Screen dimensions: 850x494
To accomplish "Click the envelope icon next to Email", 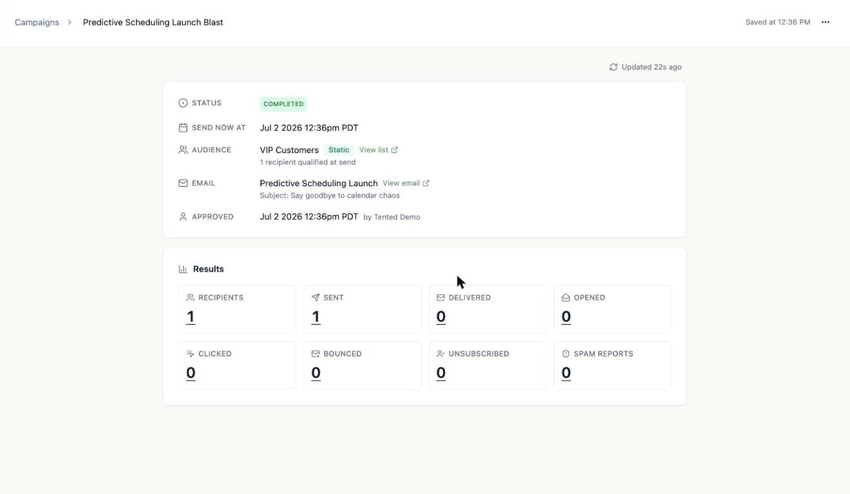I will tap(183, 183).
